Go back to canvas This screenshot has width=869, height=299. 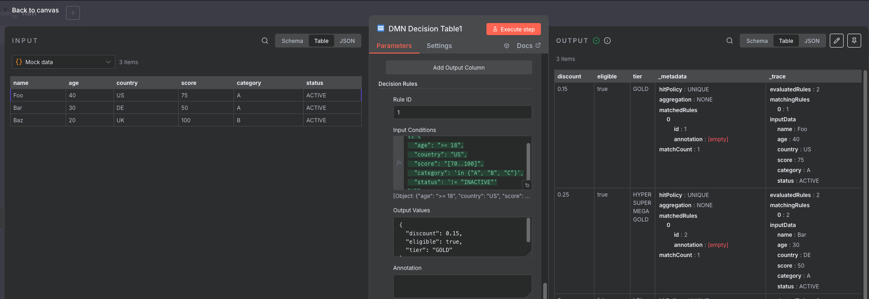35,10
